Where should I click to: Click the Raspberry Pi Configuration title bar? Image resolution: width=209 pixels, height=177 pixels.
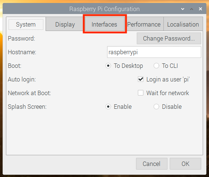pos(104,9)
